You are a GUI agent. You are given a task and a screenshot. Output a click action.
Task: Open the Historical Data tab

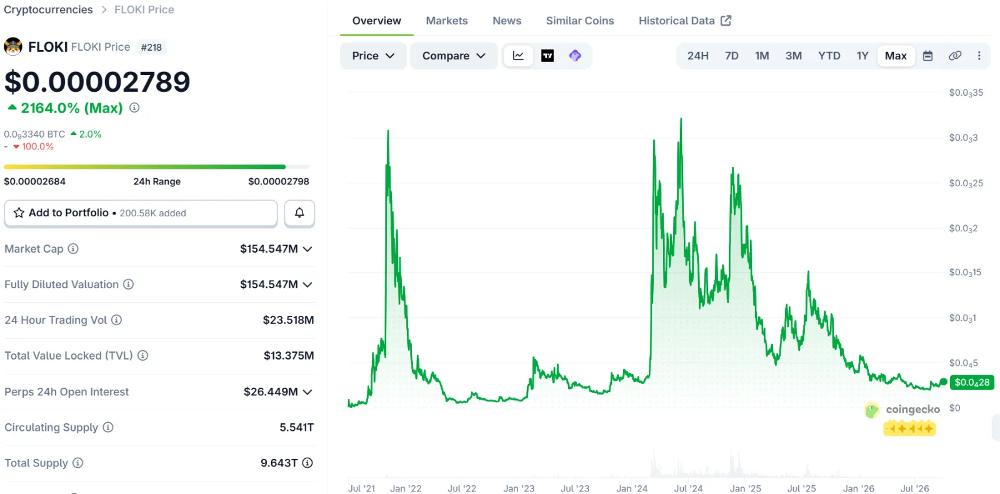(x=685, y=21)
